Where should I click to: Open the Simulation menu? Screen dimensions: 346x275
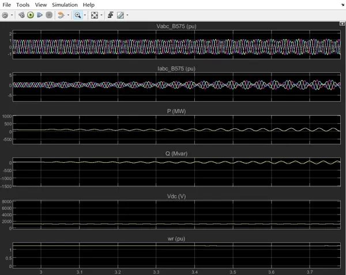click(x=65, y=5)
